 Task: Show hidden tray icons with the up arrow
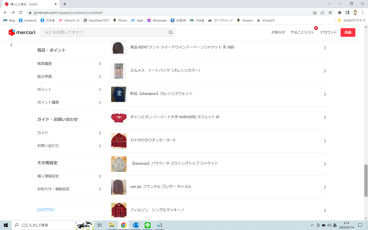click(x=312, y=225)
